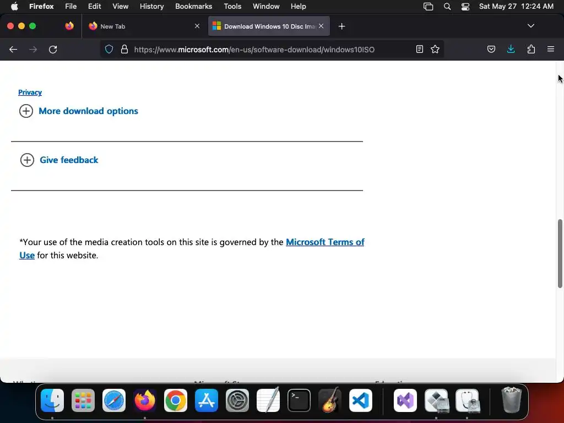Open TextEdit from the Dock
This screenshot has width=564, height=423.
click(268, 400)
